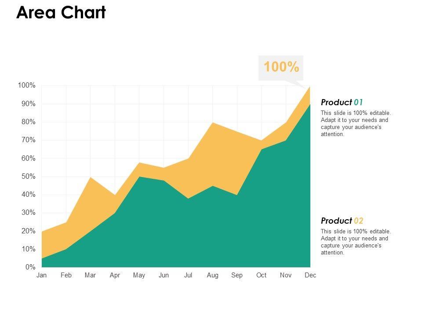422x317 pixels.
Task: Click the 100% label on the y-axis
Action: (27, 85)
